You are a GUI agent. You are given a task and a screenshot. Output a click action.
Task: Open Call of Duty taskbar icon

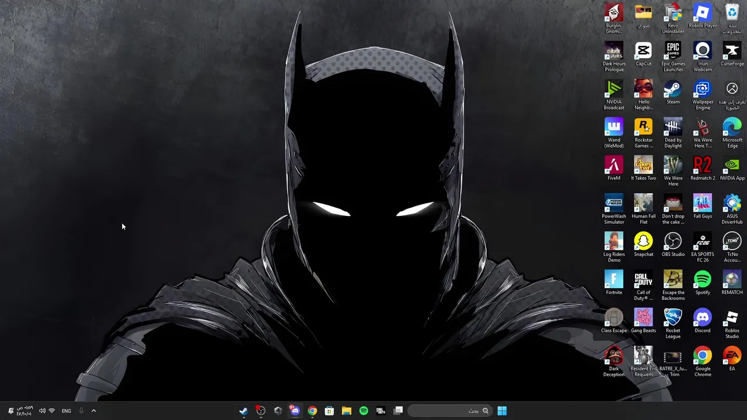(x=381, y=411)
